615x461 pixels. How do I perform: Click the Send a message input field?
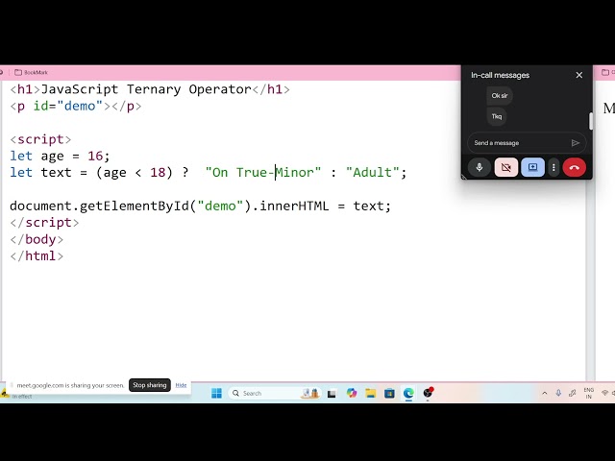pos(527,143)
